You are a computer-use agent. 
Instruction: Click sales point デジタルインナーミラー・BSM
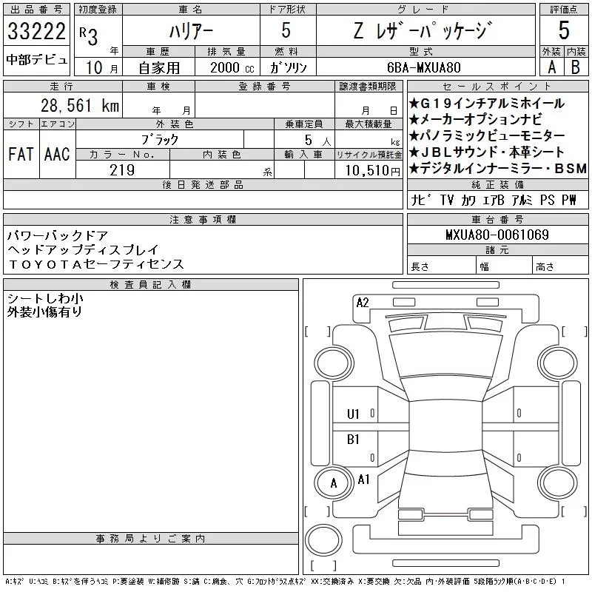[x=498, y=168]
